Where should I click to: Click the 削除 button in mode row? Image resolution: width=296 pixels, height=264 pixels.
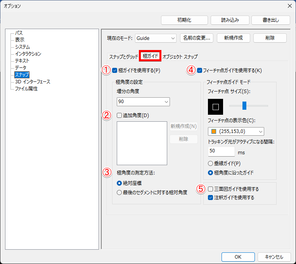pyautogui.click(x=270, y=38)
